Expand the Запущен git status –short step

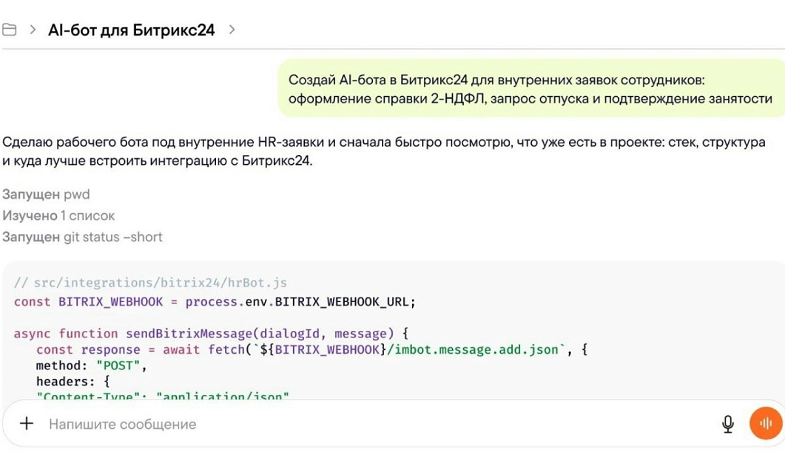[82, 237]
